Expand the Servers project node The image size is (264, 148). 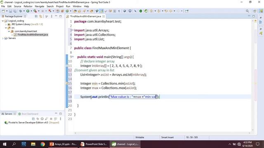(3, 38)
